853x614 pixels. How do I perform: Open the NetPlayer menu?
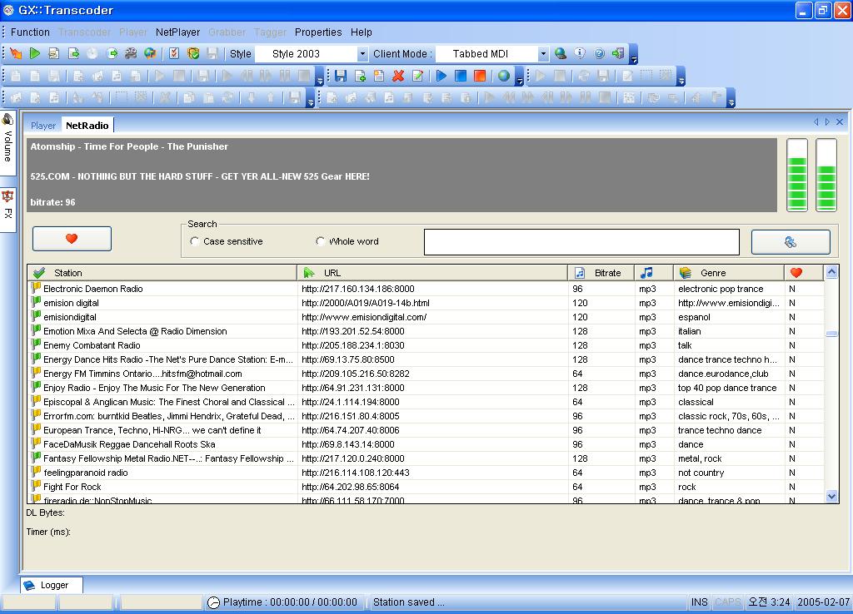click(x=177, y=32)
